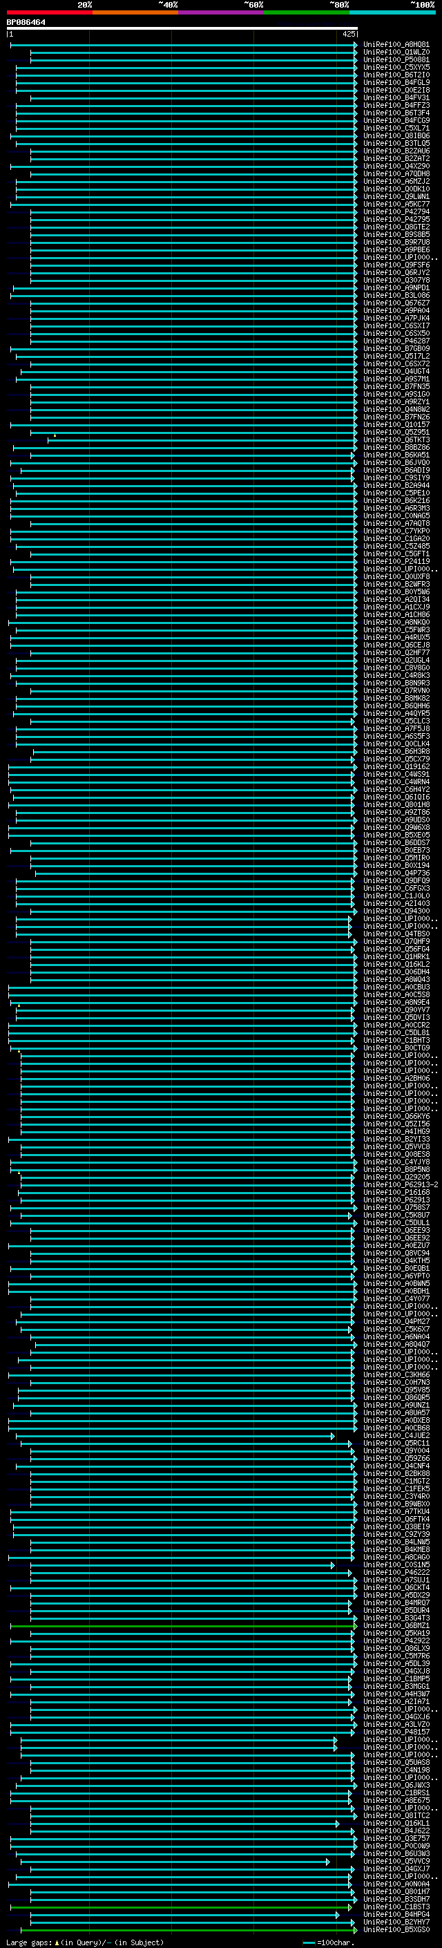This screenshot has height=1948, width=442.
Task: Select hit UniRef100_B6T2I0
Action: click(x=396, y=75)
